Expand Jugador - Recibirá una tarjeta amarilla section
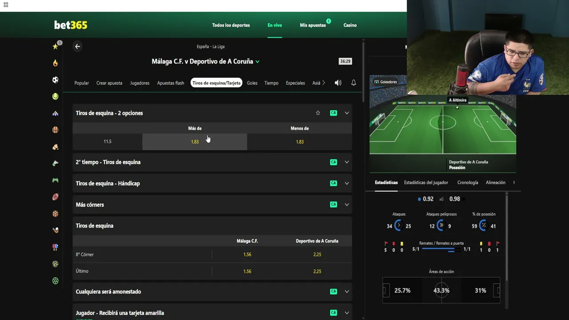 tap(347, 313)
